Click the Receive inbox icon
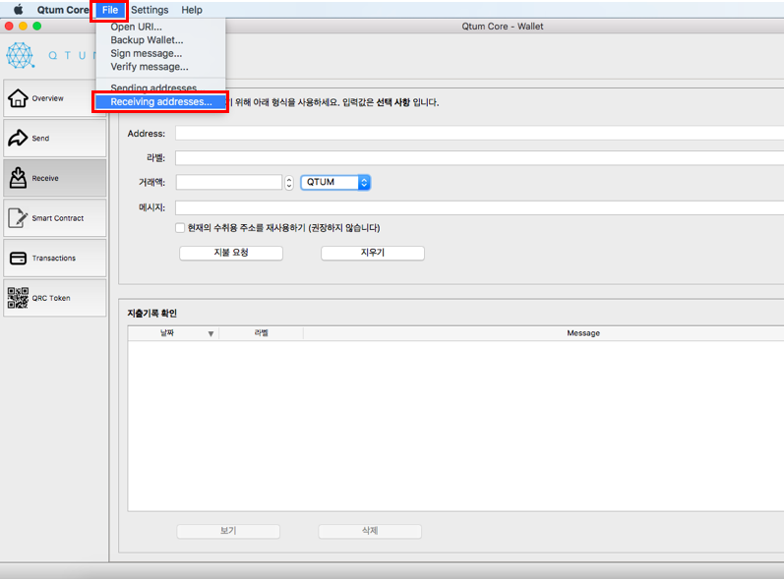 (x=18, y=178)
